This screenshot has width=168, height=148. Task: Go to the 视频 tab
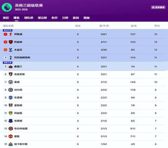[x=86, y=18]
